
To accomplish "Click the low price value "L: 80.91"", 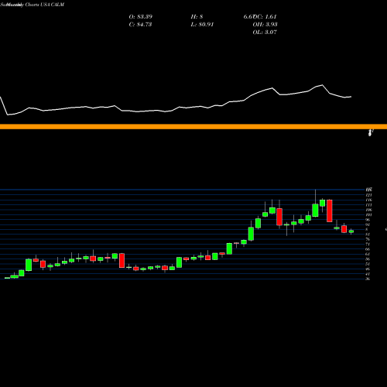I will (202, 25).
